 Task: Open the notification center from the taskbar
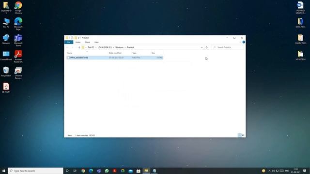coord(305,171)
